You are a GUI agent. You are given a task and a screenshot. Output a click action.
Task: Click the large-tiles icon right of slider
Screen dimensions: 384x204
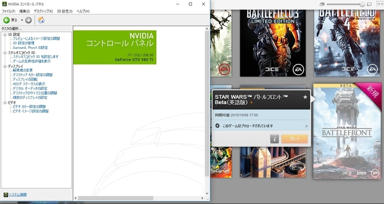(x=369, y=4)
